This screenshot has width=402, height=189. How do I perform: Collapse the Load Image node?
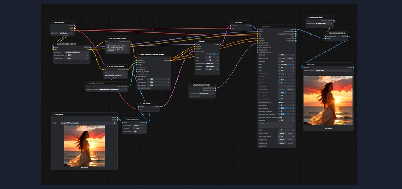click(53, 114)
